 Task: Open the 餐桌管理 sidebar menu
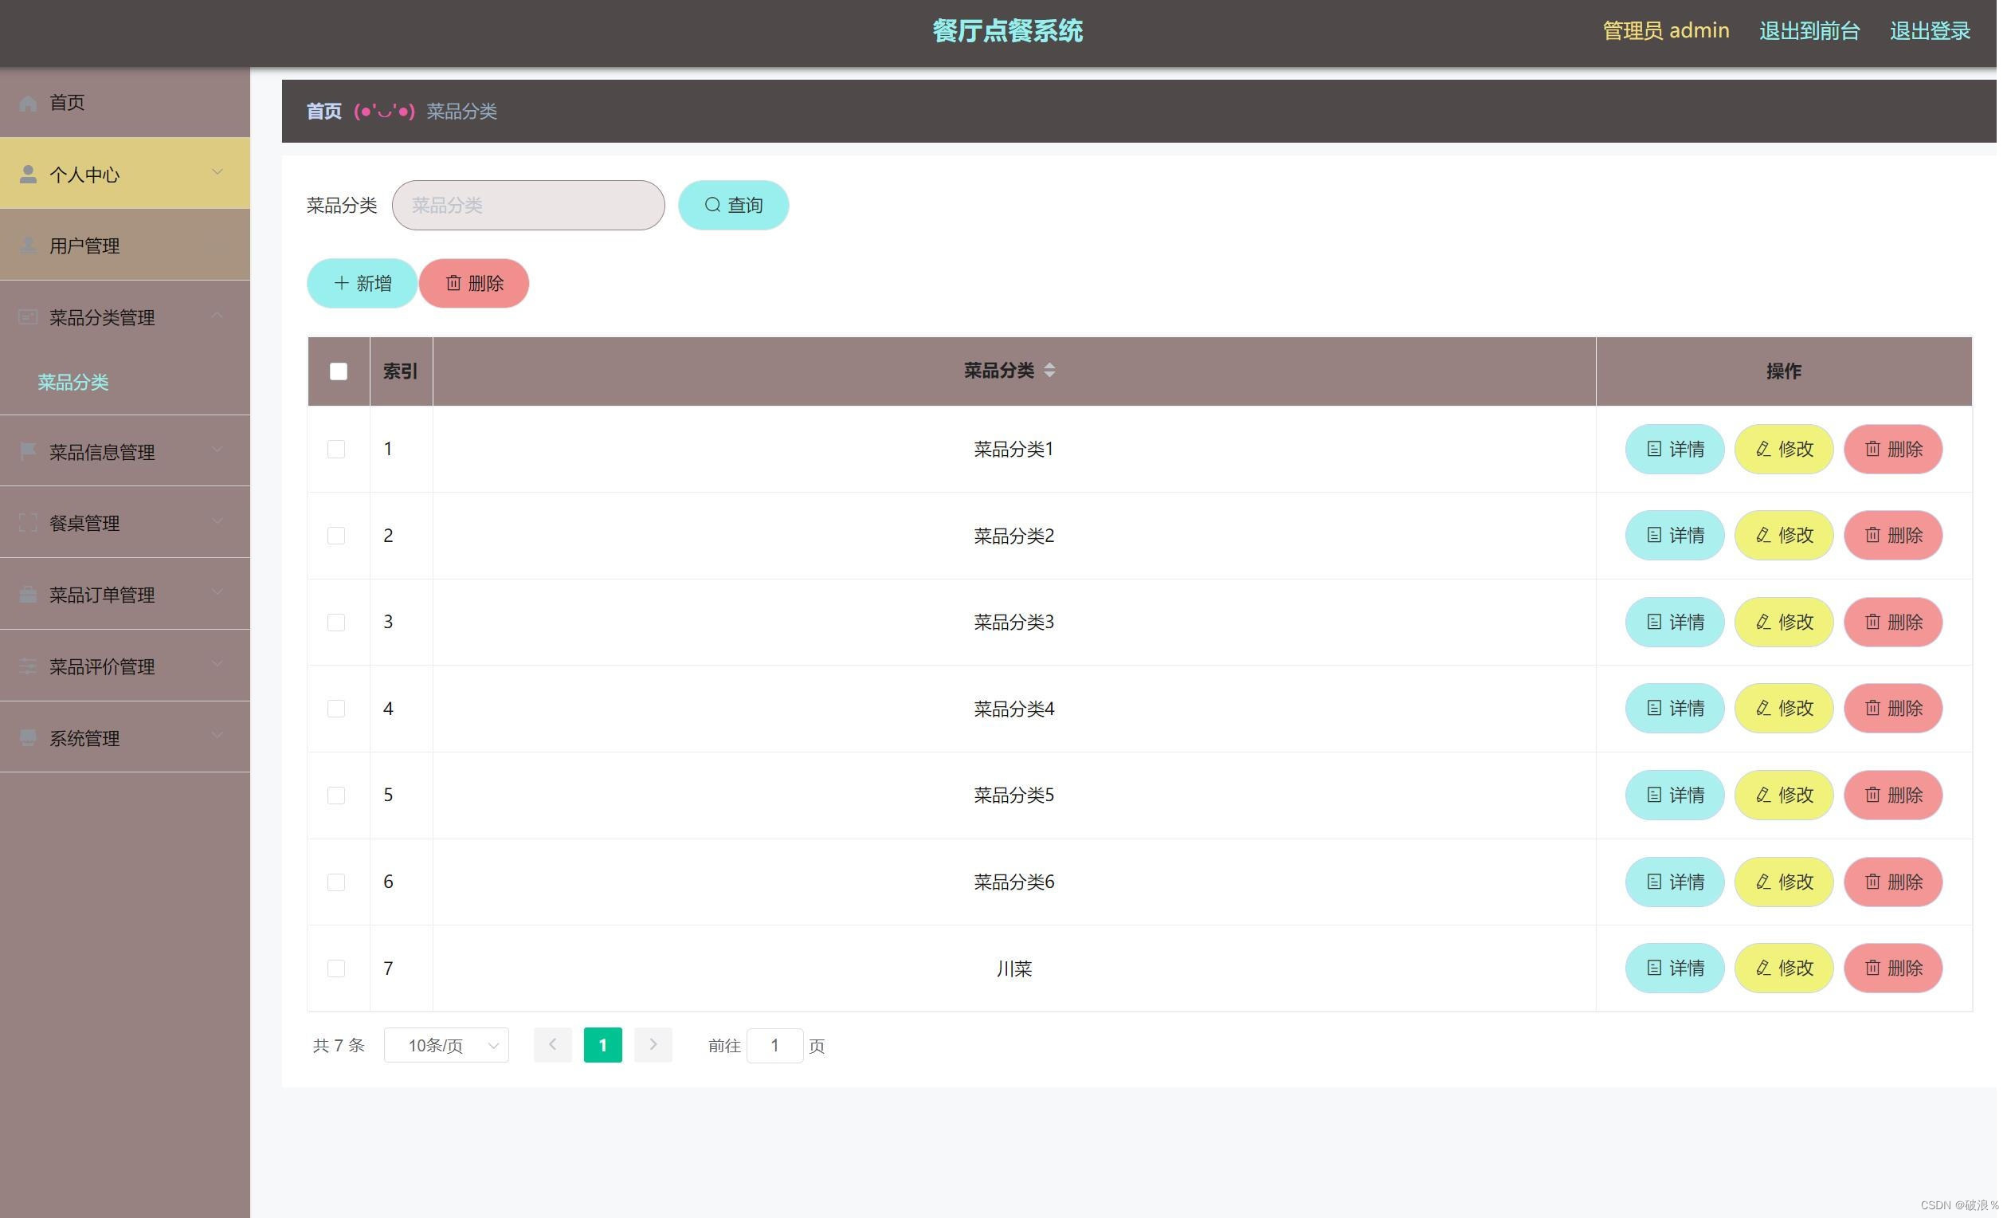pyautogui.click(x=125, y=522)
